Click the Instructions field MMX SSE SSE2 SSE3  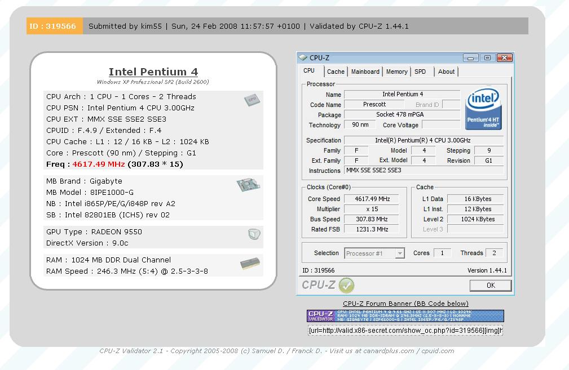point(424,170)
